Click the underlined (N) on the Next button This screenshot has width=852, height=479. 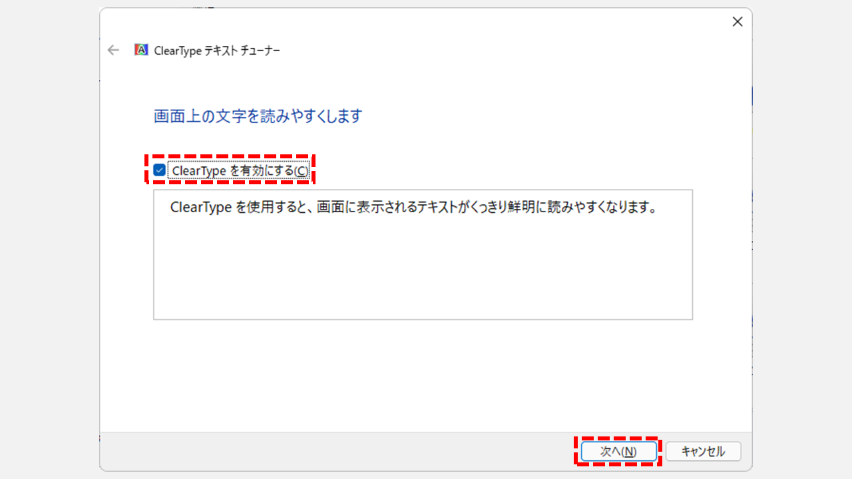coord(629,451)
